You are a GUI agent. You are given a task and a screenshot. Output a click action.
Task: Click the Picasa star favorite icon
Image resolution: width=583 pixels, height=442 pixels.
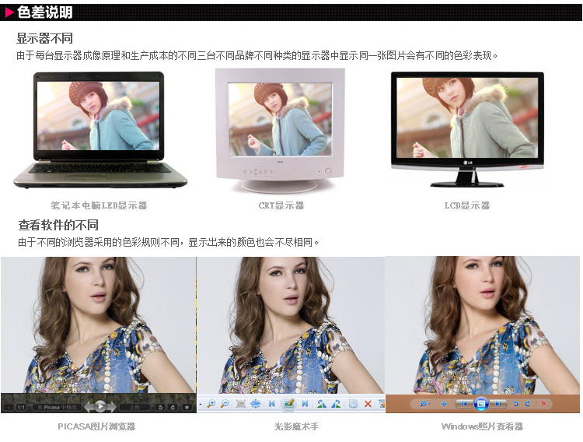pos(187,407)
